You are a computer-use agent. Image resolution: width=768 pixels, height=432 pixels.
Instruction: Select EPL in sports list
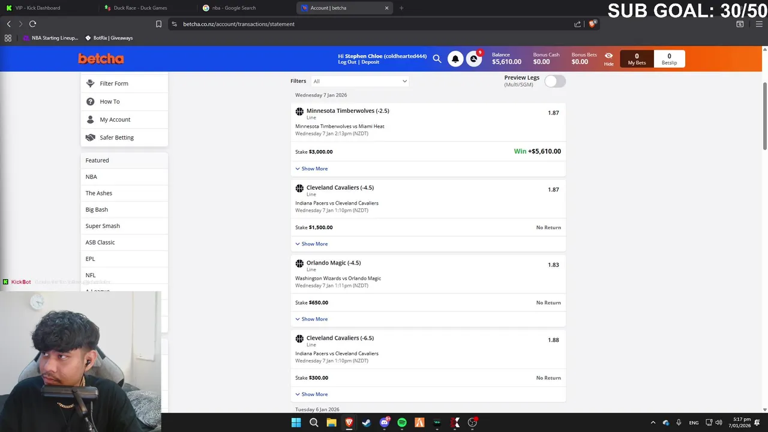[x=124, y=259]
